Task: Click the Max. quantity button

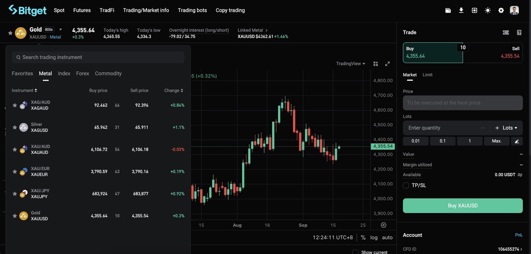Action: coord(497,141)
